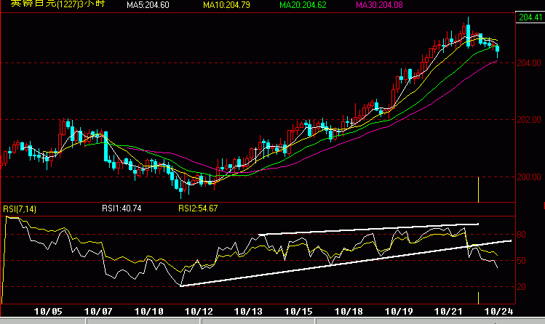
Task: Select the RSI 50 level label
Action: (x=521, y=261)
